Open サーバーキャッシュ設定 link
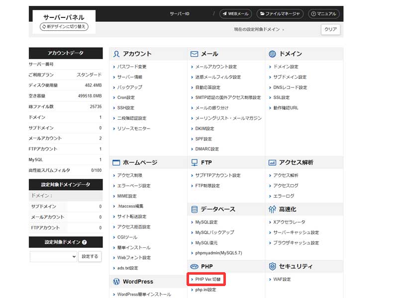 click(296, 232)
